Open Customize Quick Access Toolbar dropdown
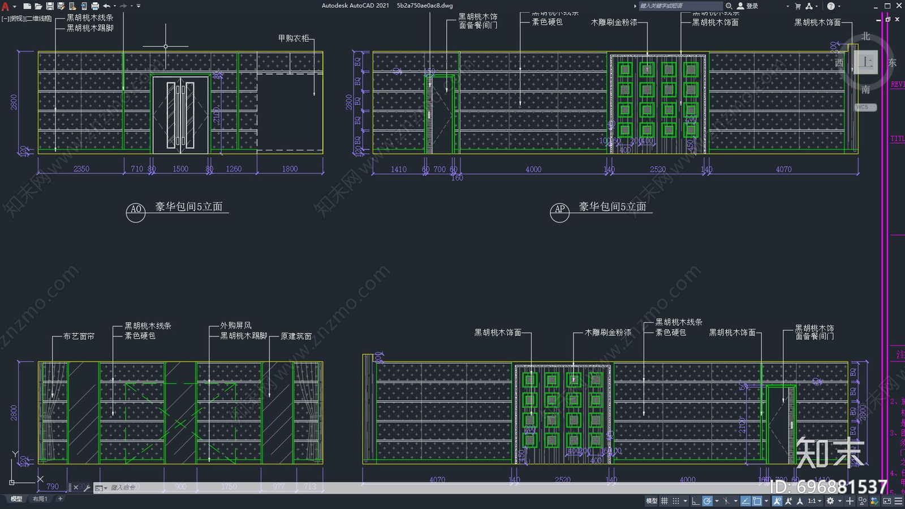 pyautogui.click(x=139, y=6)
